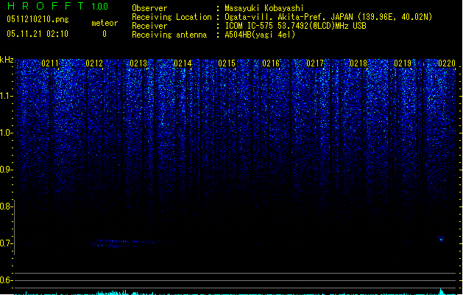463x295 pixels.
Task: Click the bright echo spot near 0220
Action: click(x=441, y=239)
